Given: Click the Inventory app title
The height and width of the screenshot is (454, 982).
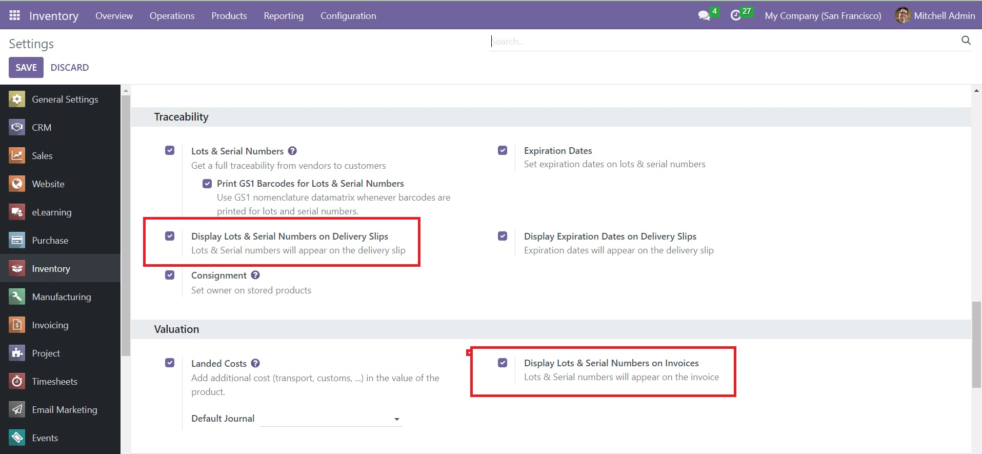Looking at the screenshot, I should (x=54, y=16).
